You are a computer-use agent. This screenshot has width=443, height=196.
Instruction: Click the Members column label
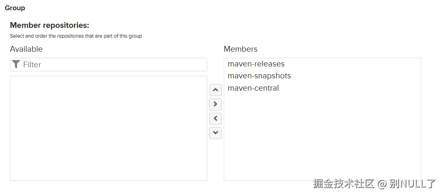(240, 49)
